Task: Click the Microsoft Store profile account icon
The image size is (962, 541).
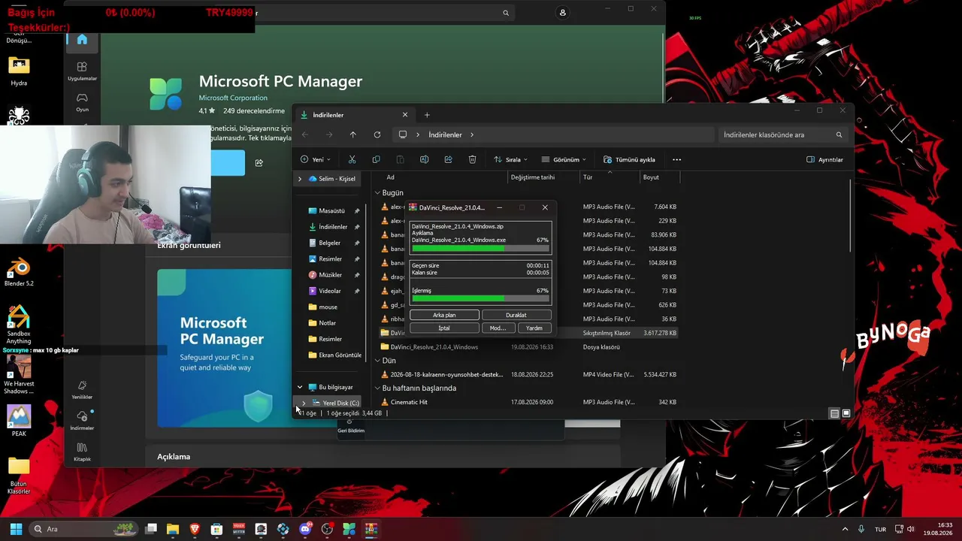Action: point(562,13)
